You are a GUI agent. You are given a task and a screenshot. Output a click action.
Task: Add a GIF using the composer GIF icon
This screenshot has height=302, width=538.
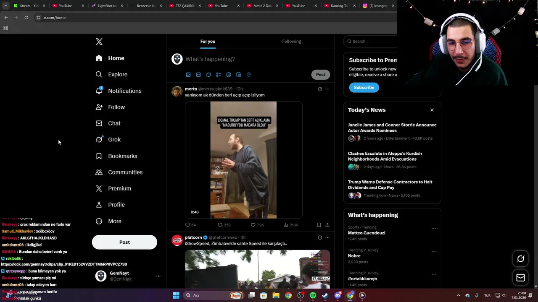tap(198, 75)
